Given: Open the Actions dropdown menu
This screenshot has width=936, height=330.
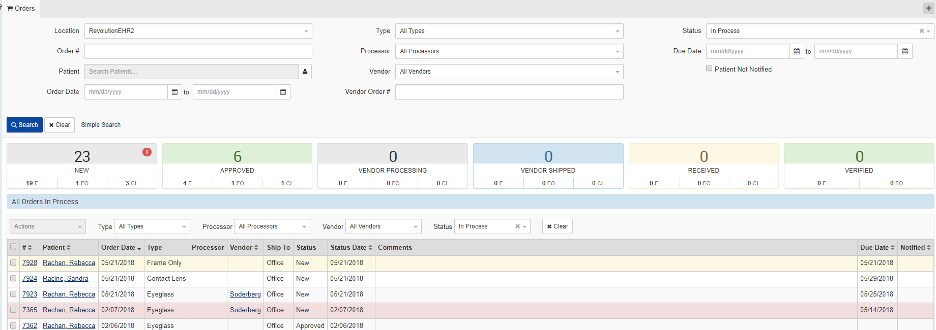Looking at the screenshot, I should point(48,226).
